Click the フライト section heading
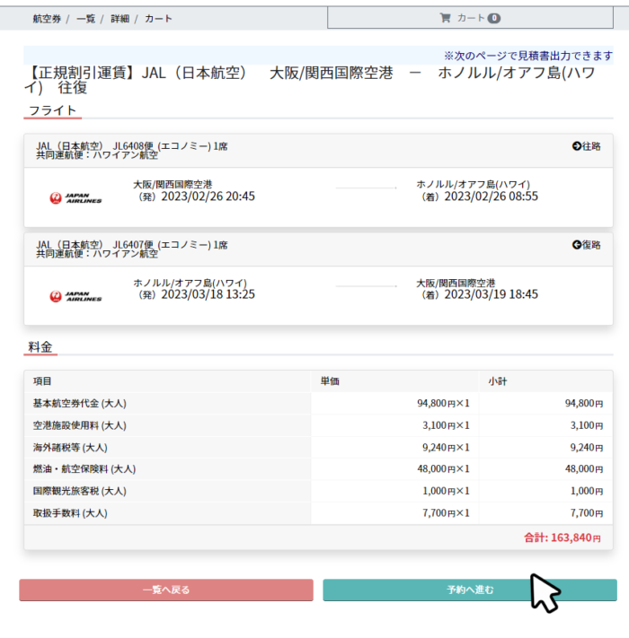Image resolution: width=629 pixels, height=638 pixels. coord(53,110)
